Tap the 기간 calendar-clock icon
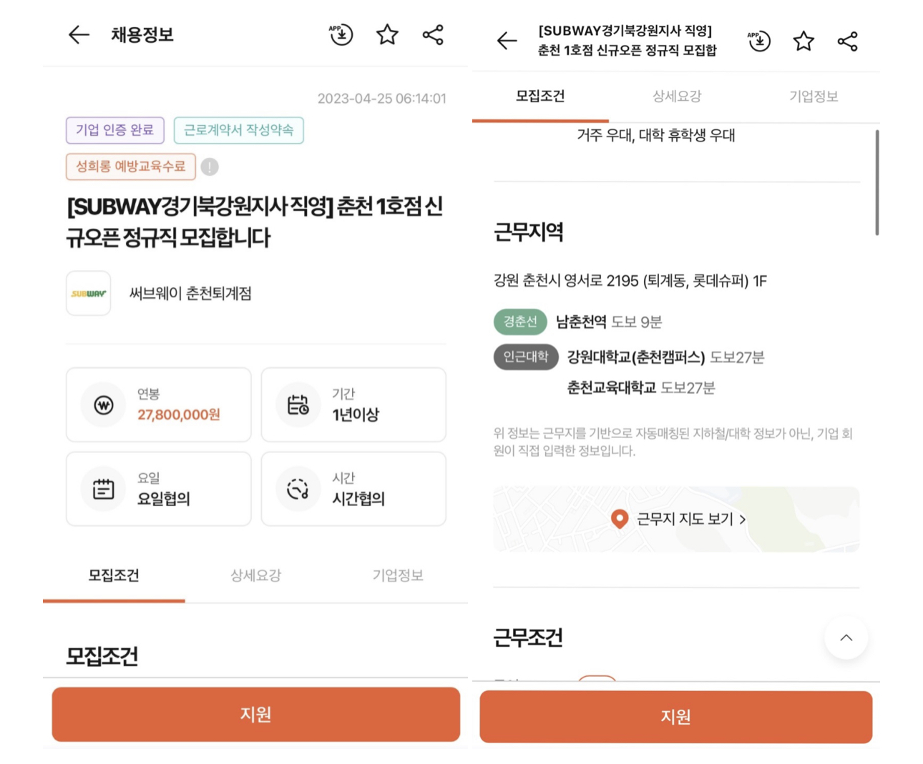 pos(298,405)
